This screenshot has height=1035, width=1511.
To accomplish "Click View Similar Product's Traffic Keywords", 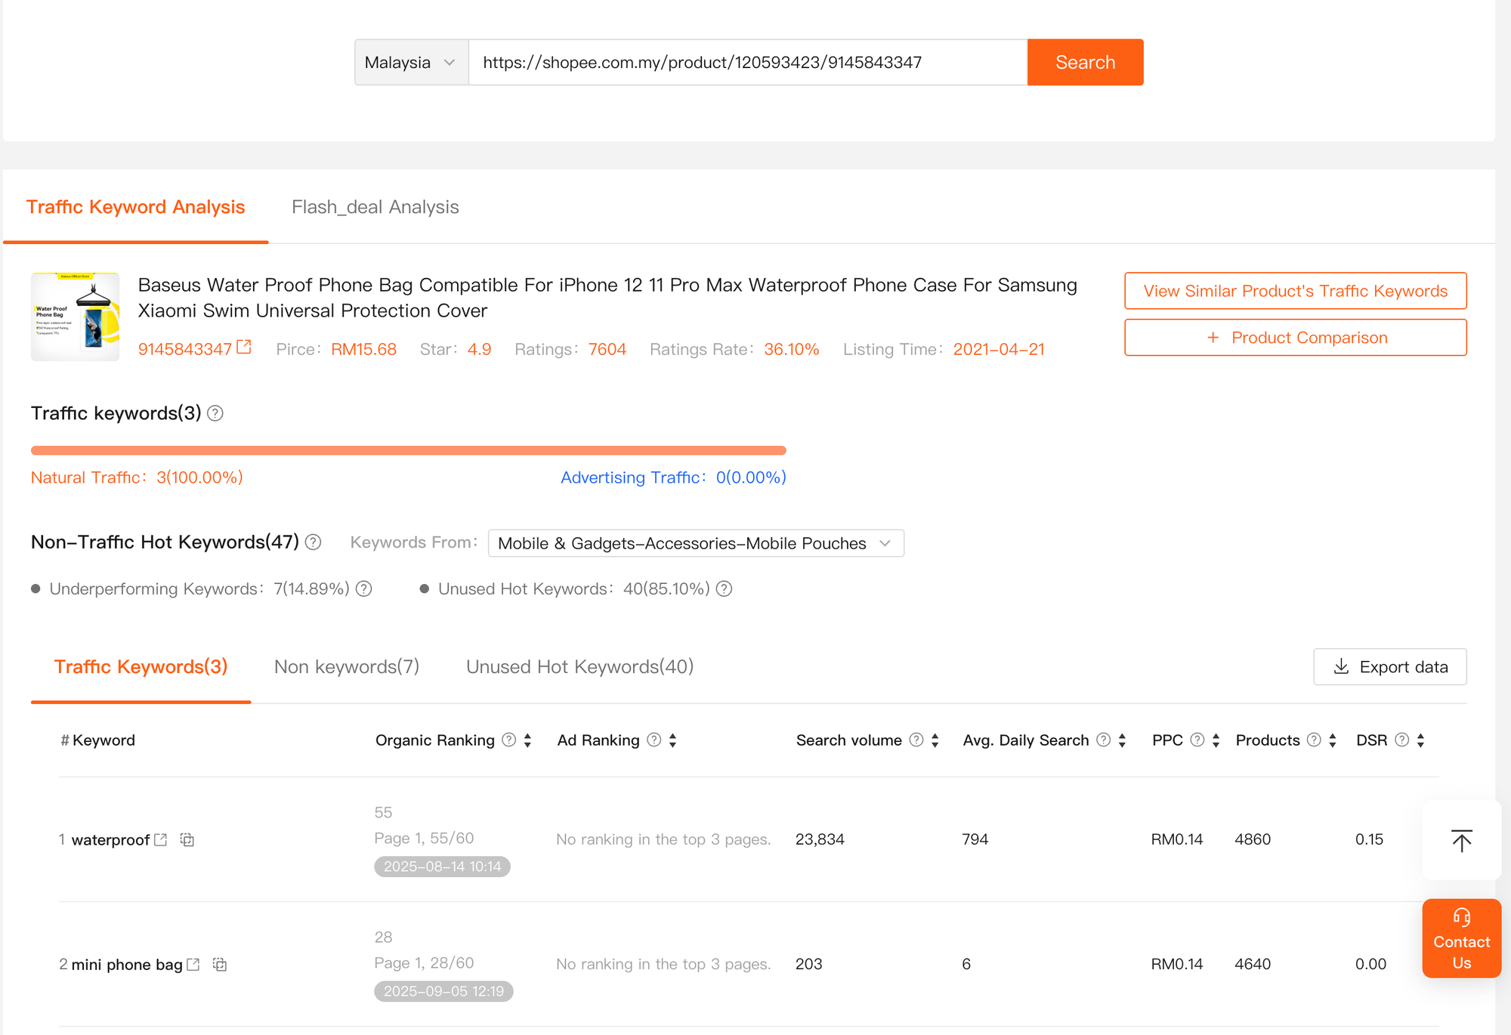I will point(1296,291).
